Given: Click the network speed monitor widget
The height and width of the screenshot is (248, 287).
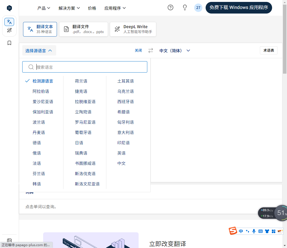Looking at the screenshot, I should [267, 213].
